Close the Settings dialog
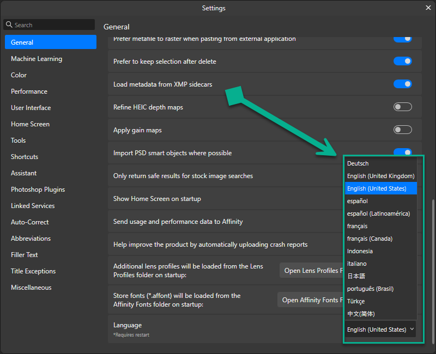Image resolution: width=436 pixels, height=354 pixels. [x=428, y=8]
